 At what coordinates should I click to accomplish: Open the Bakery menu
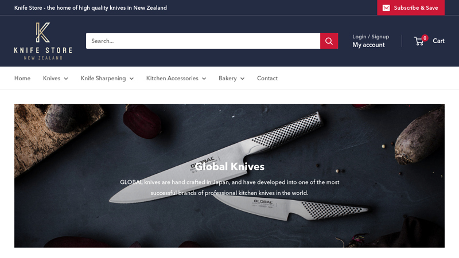coord(227,79)
